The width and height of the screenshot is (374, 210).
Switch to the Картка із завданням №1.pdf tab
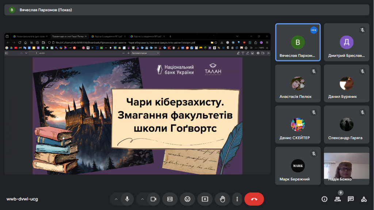pyautogui.click(x=108, y=36)
